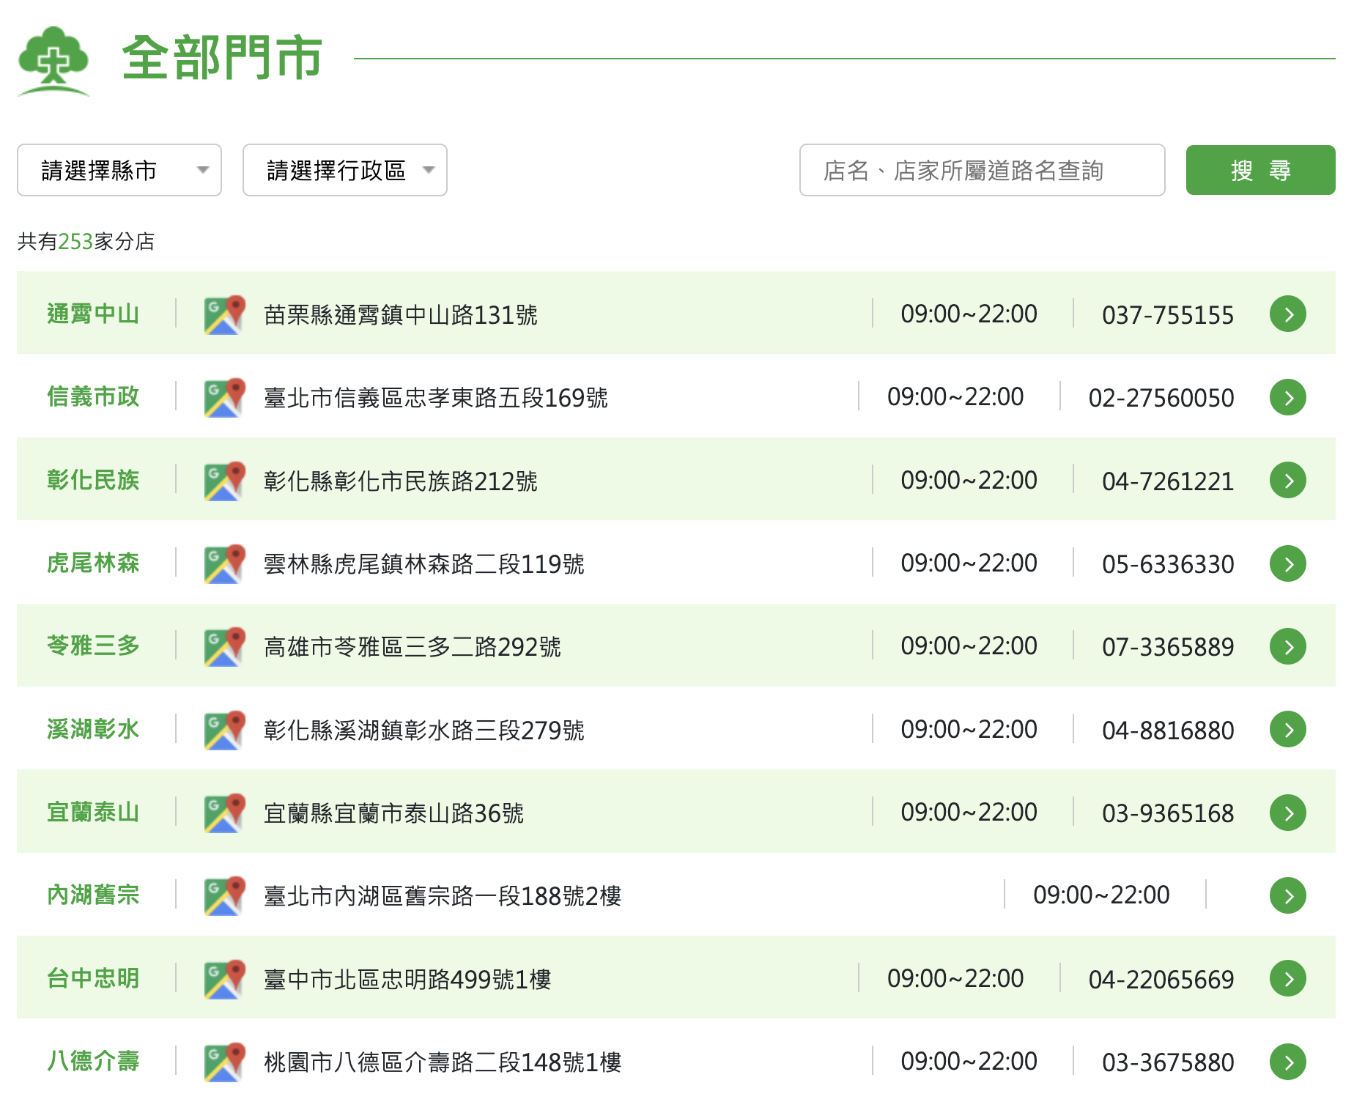Screen dimensions: 1354x1102
Task: Click address 臺北市信義區忠孝東路五段169號
Action: [x=436, y=398]
